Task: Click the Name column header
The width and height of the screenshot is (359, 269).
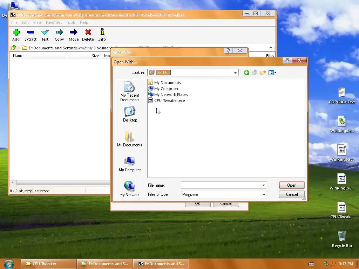Action: [x=38, y=56]
